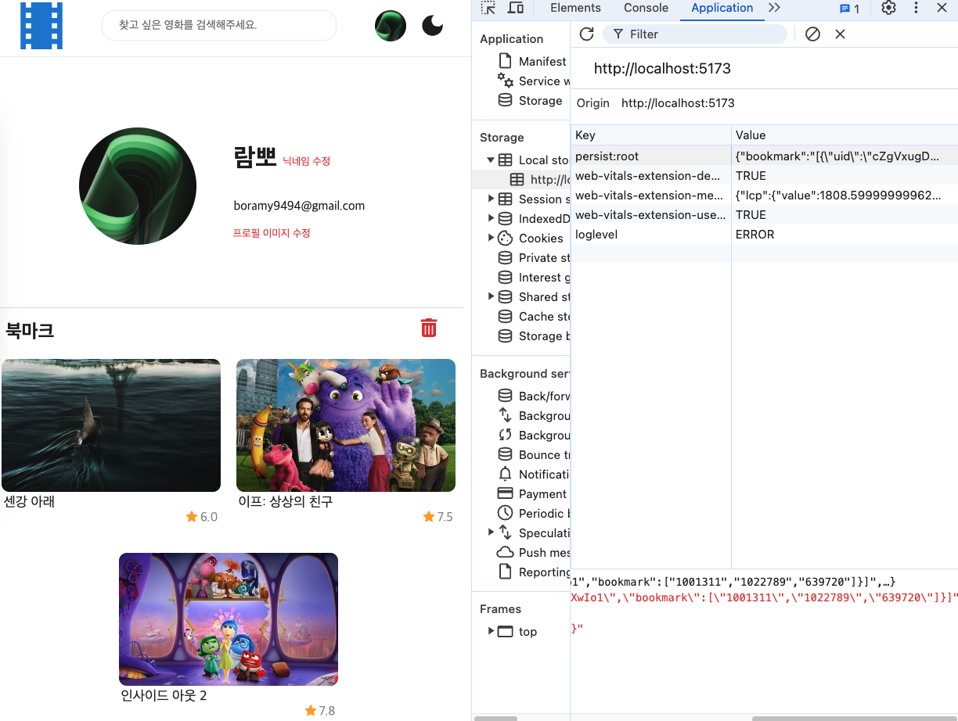Open Manifest in Application section
Screen dimensions: 958x721
(532, 61)
